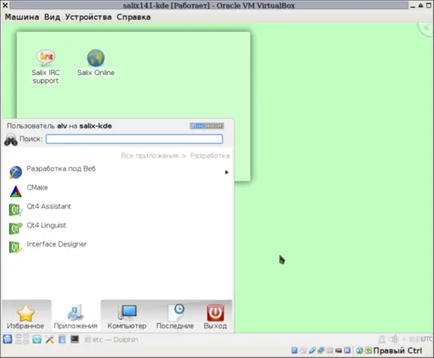Click the branding badge in the menu header
Image resolution: width=434 pixels, height=358 pixels.
[x=207, y=126]
